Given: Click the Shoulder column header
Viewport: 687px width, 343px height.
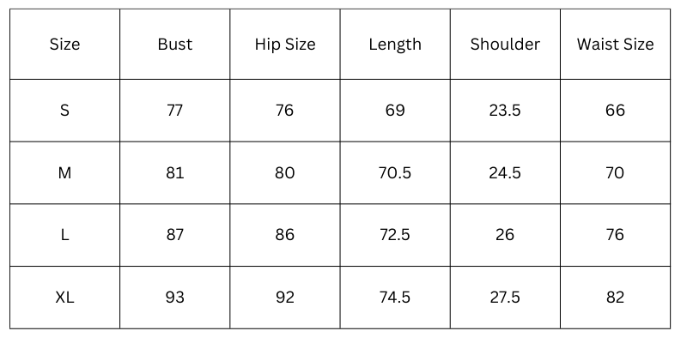Looking at the screenshot, I should pyautogui.click(x=505, y=45).
